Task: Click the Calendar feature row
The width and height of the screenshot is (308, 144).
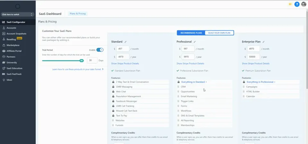Action: click(x=271, y=96)
